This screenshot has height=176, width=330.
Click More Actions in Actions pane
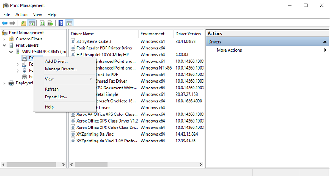pyautogui.click(x=229, y=50)
